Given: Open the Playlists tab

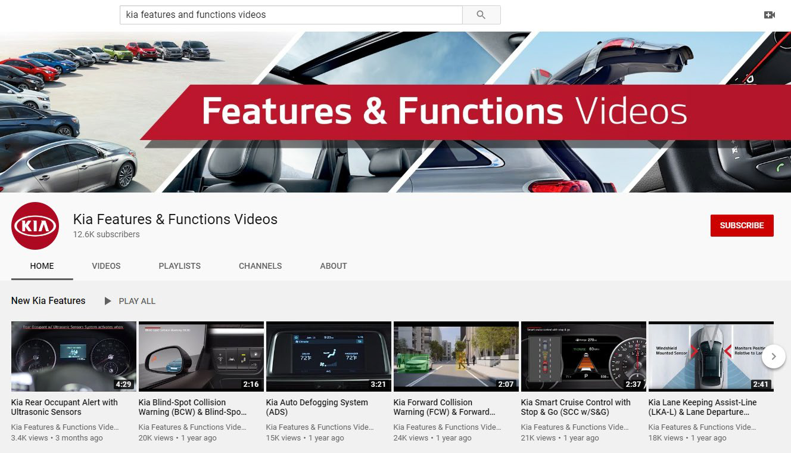Looking at the screenshot, I should click(180, 266).
